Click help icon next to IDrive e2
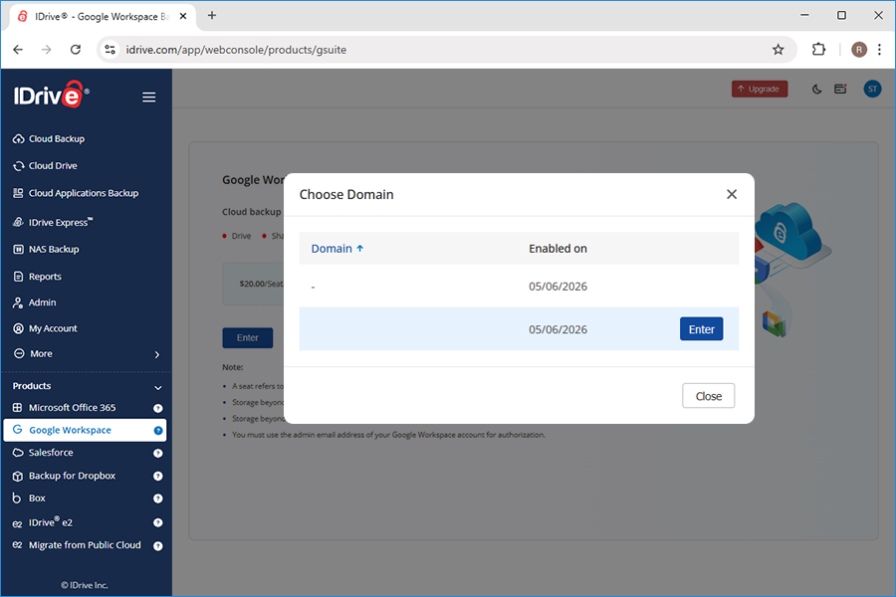The width and height of the screenshot is (896, 597). coord(157,522)
